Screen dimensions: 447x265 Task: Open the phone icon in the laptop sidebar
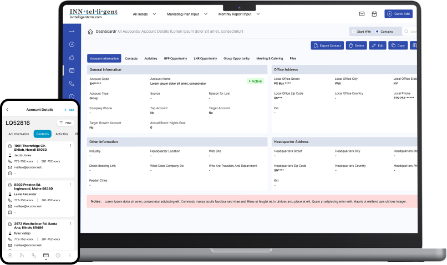click(x=72, y=84)
